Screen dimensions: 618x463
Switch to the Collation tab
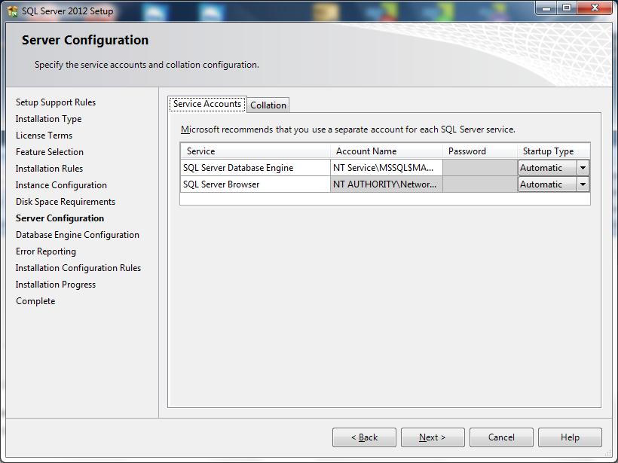268,105
